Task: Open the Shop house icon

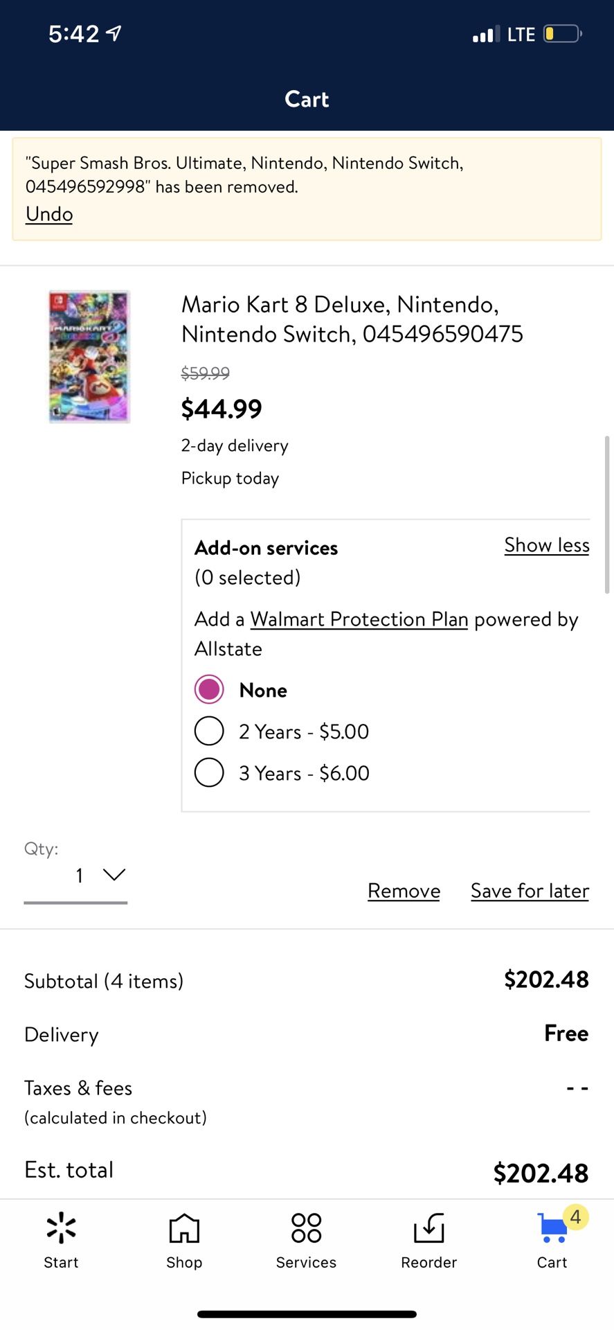Action: click(184, 1228)
